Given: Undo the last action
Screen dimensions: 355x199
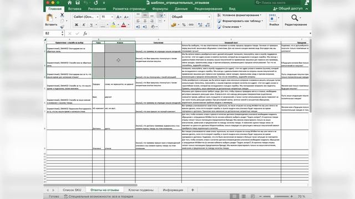Looking at the screenshot, I should pyautogui.click(x=86, y=3).
